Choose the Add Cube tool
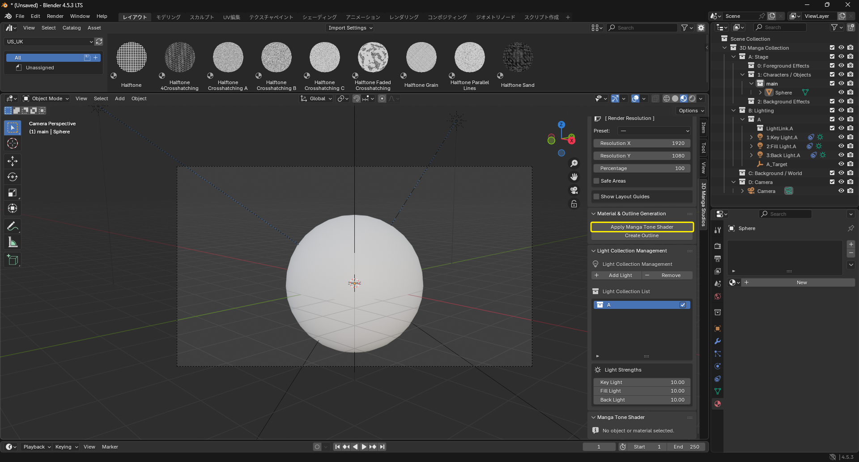Screen dimensions: 859x462 pyautogui.click(x=13, y=260)
